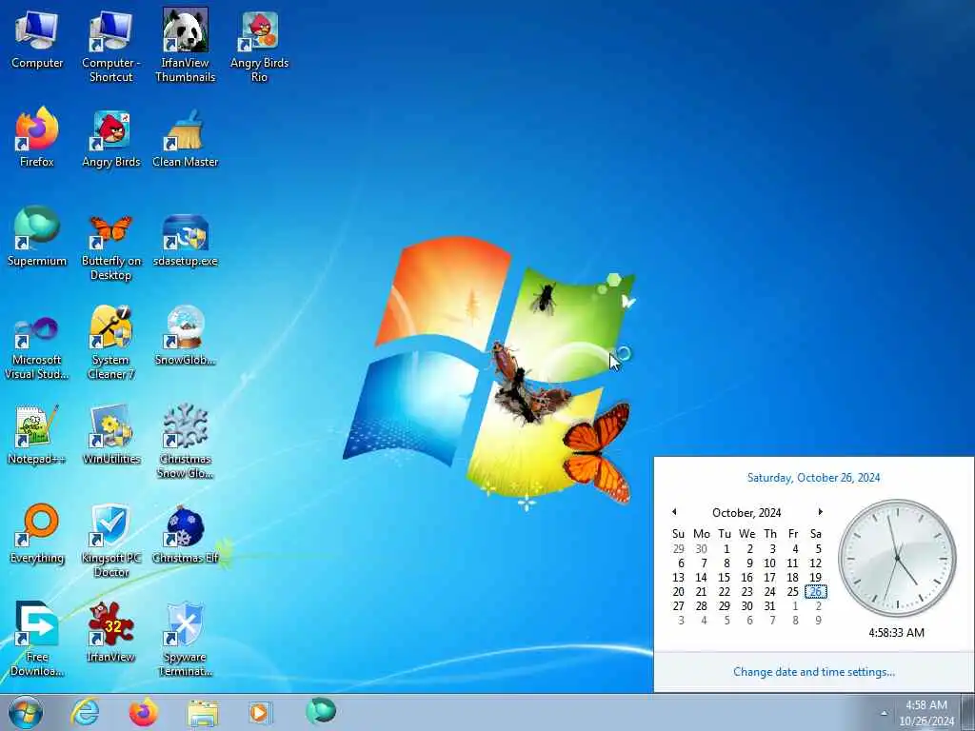Open the WinUtilities shortcut
The height and width of the screenshot is (731, 975).
111,435
